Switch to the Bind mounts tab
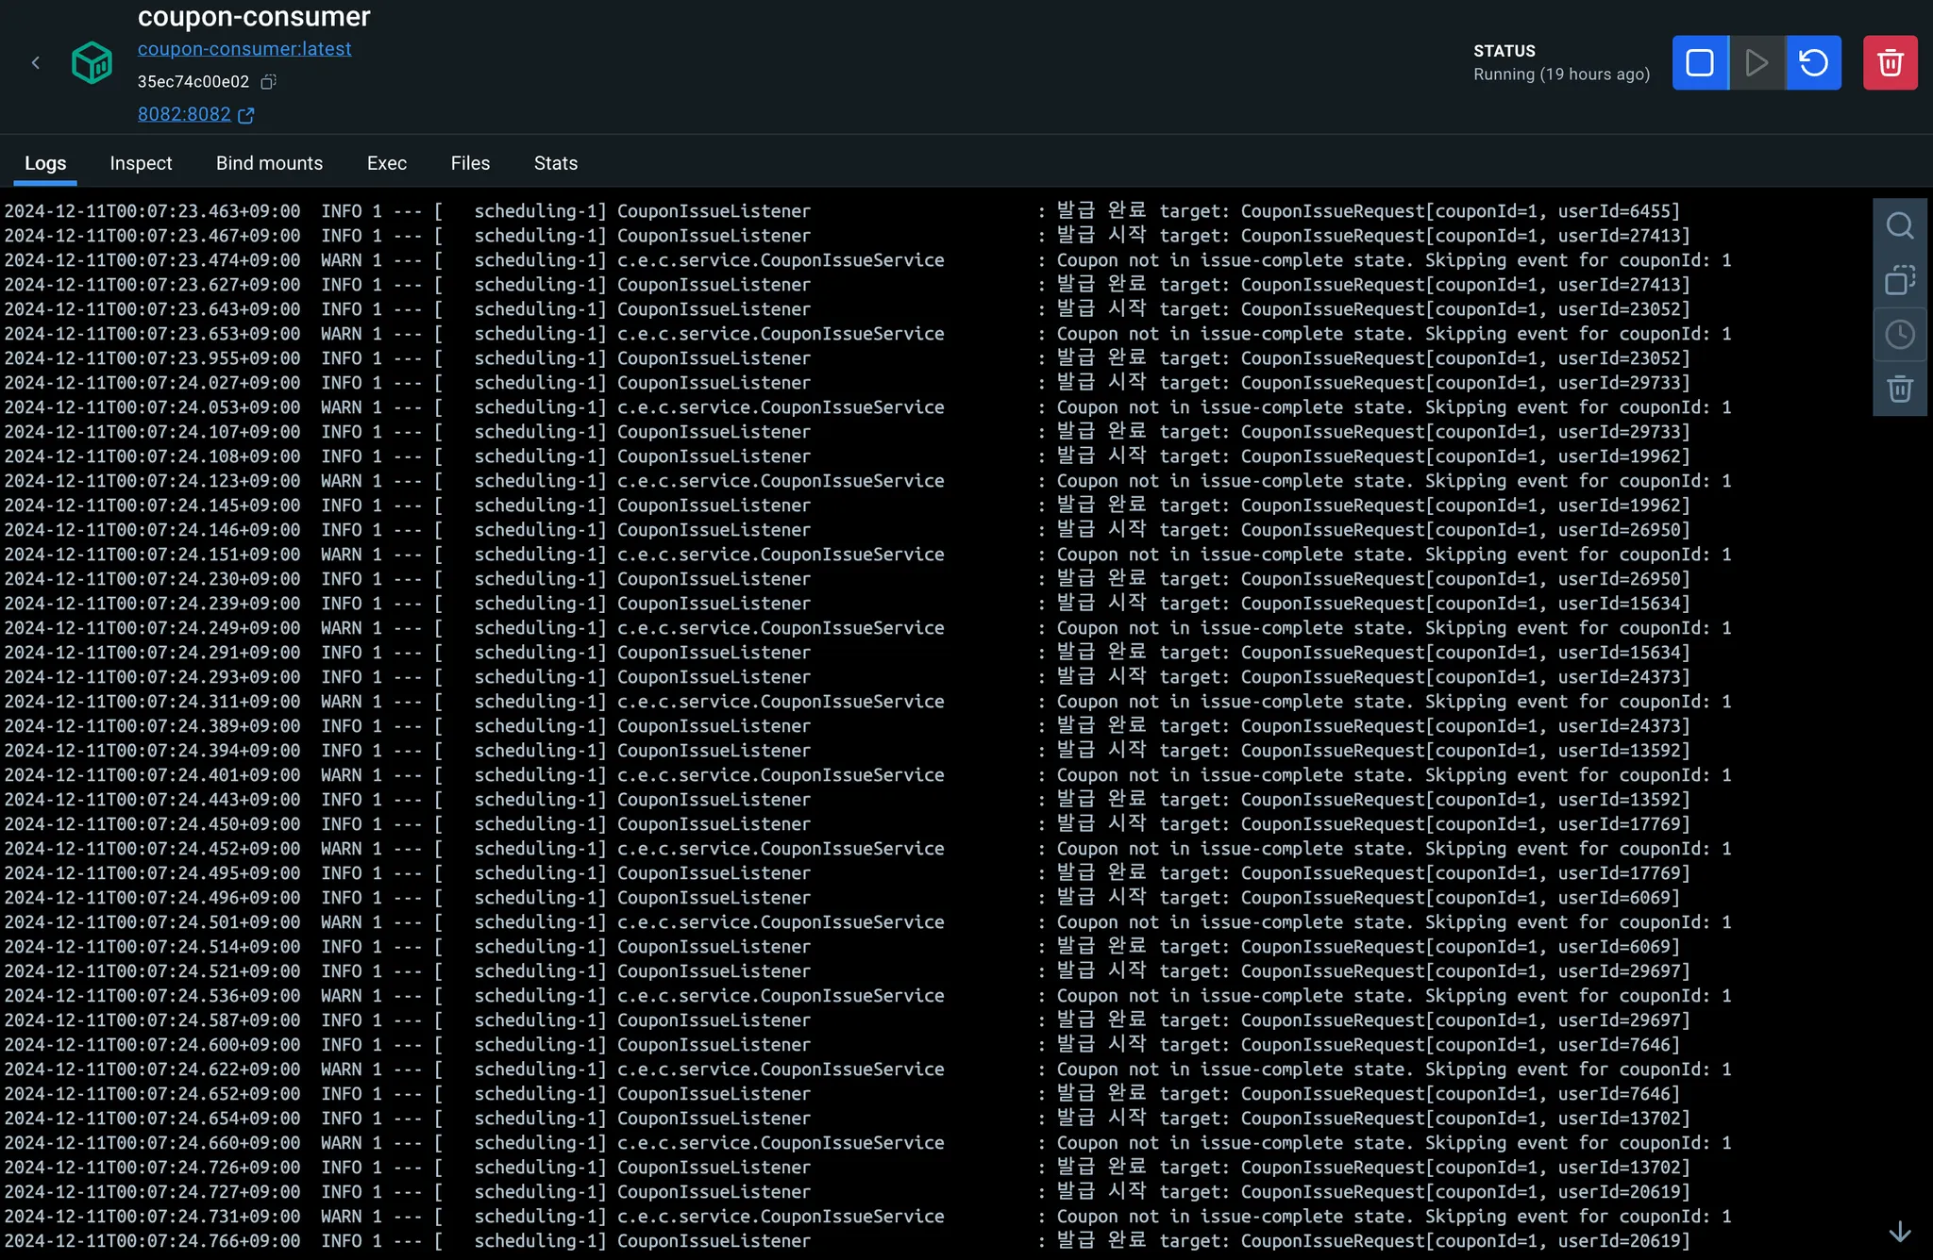This screenshot has height=1260, width=1933. pos(269,163)
